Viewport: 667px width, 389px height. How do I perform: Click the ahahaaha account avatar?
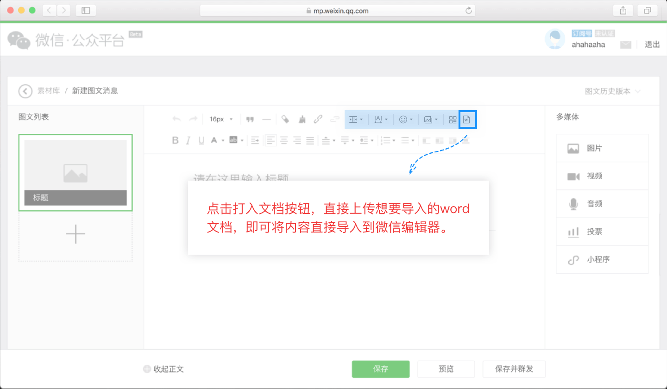(554, 39)
